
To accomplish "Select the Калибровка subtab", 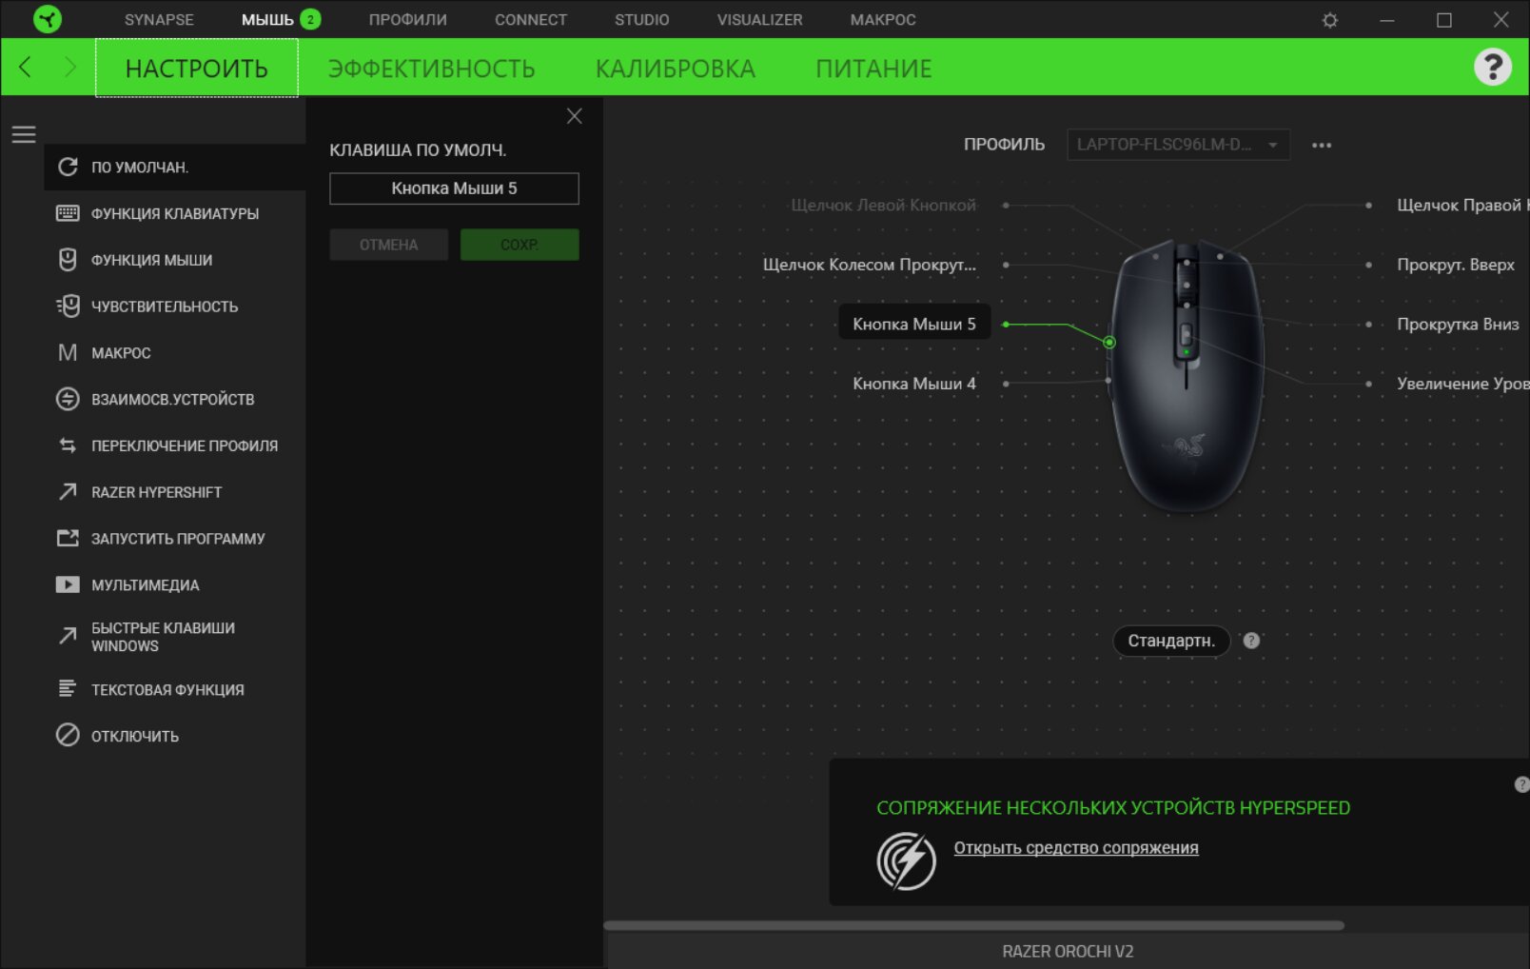I will pyautogui.click(x=676, y=69).
